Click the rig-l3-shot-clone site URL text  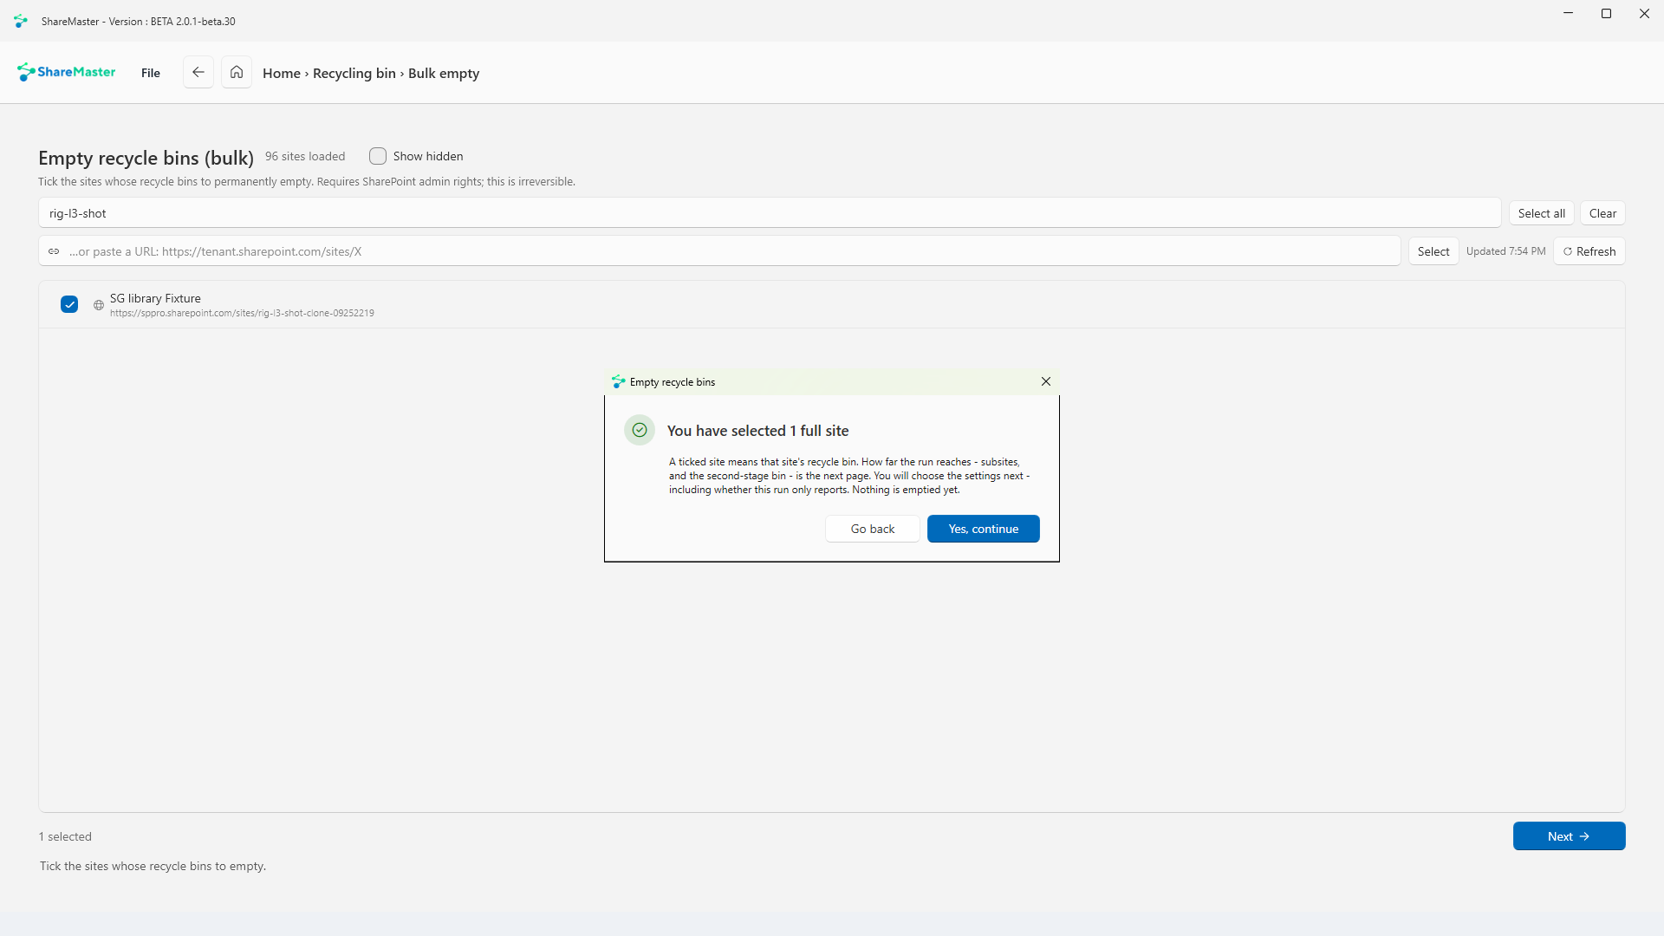pos(242,313)
